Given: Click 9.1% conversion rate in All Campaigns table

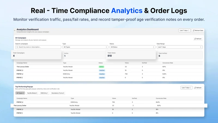Looking at the screenshot, I should click(x=164, y=67).
